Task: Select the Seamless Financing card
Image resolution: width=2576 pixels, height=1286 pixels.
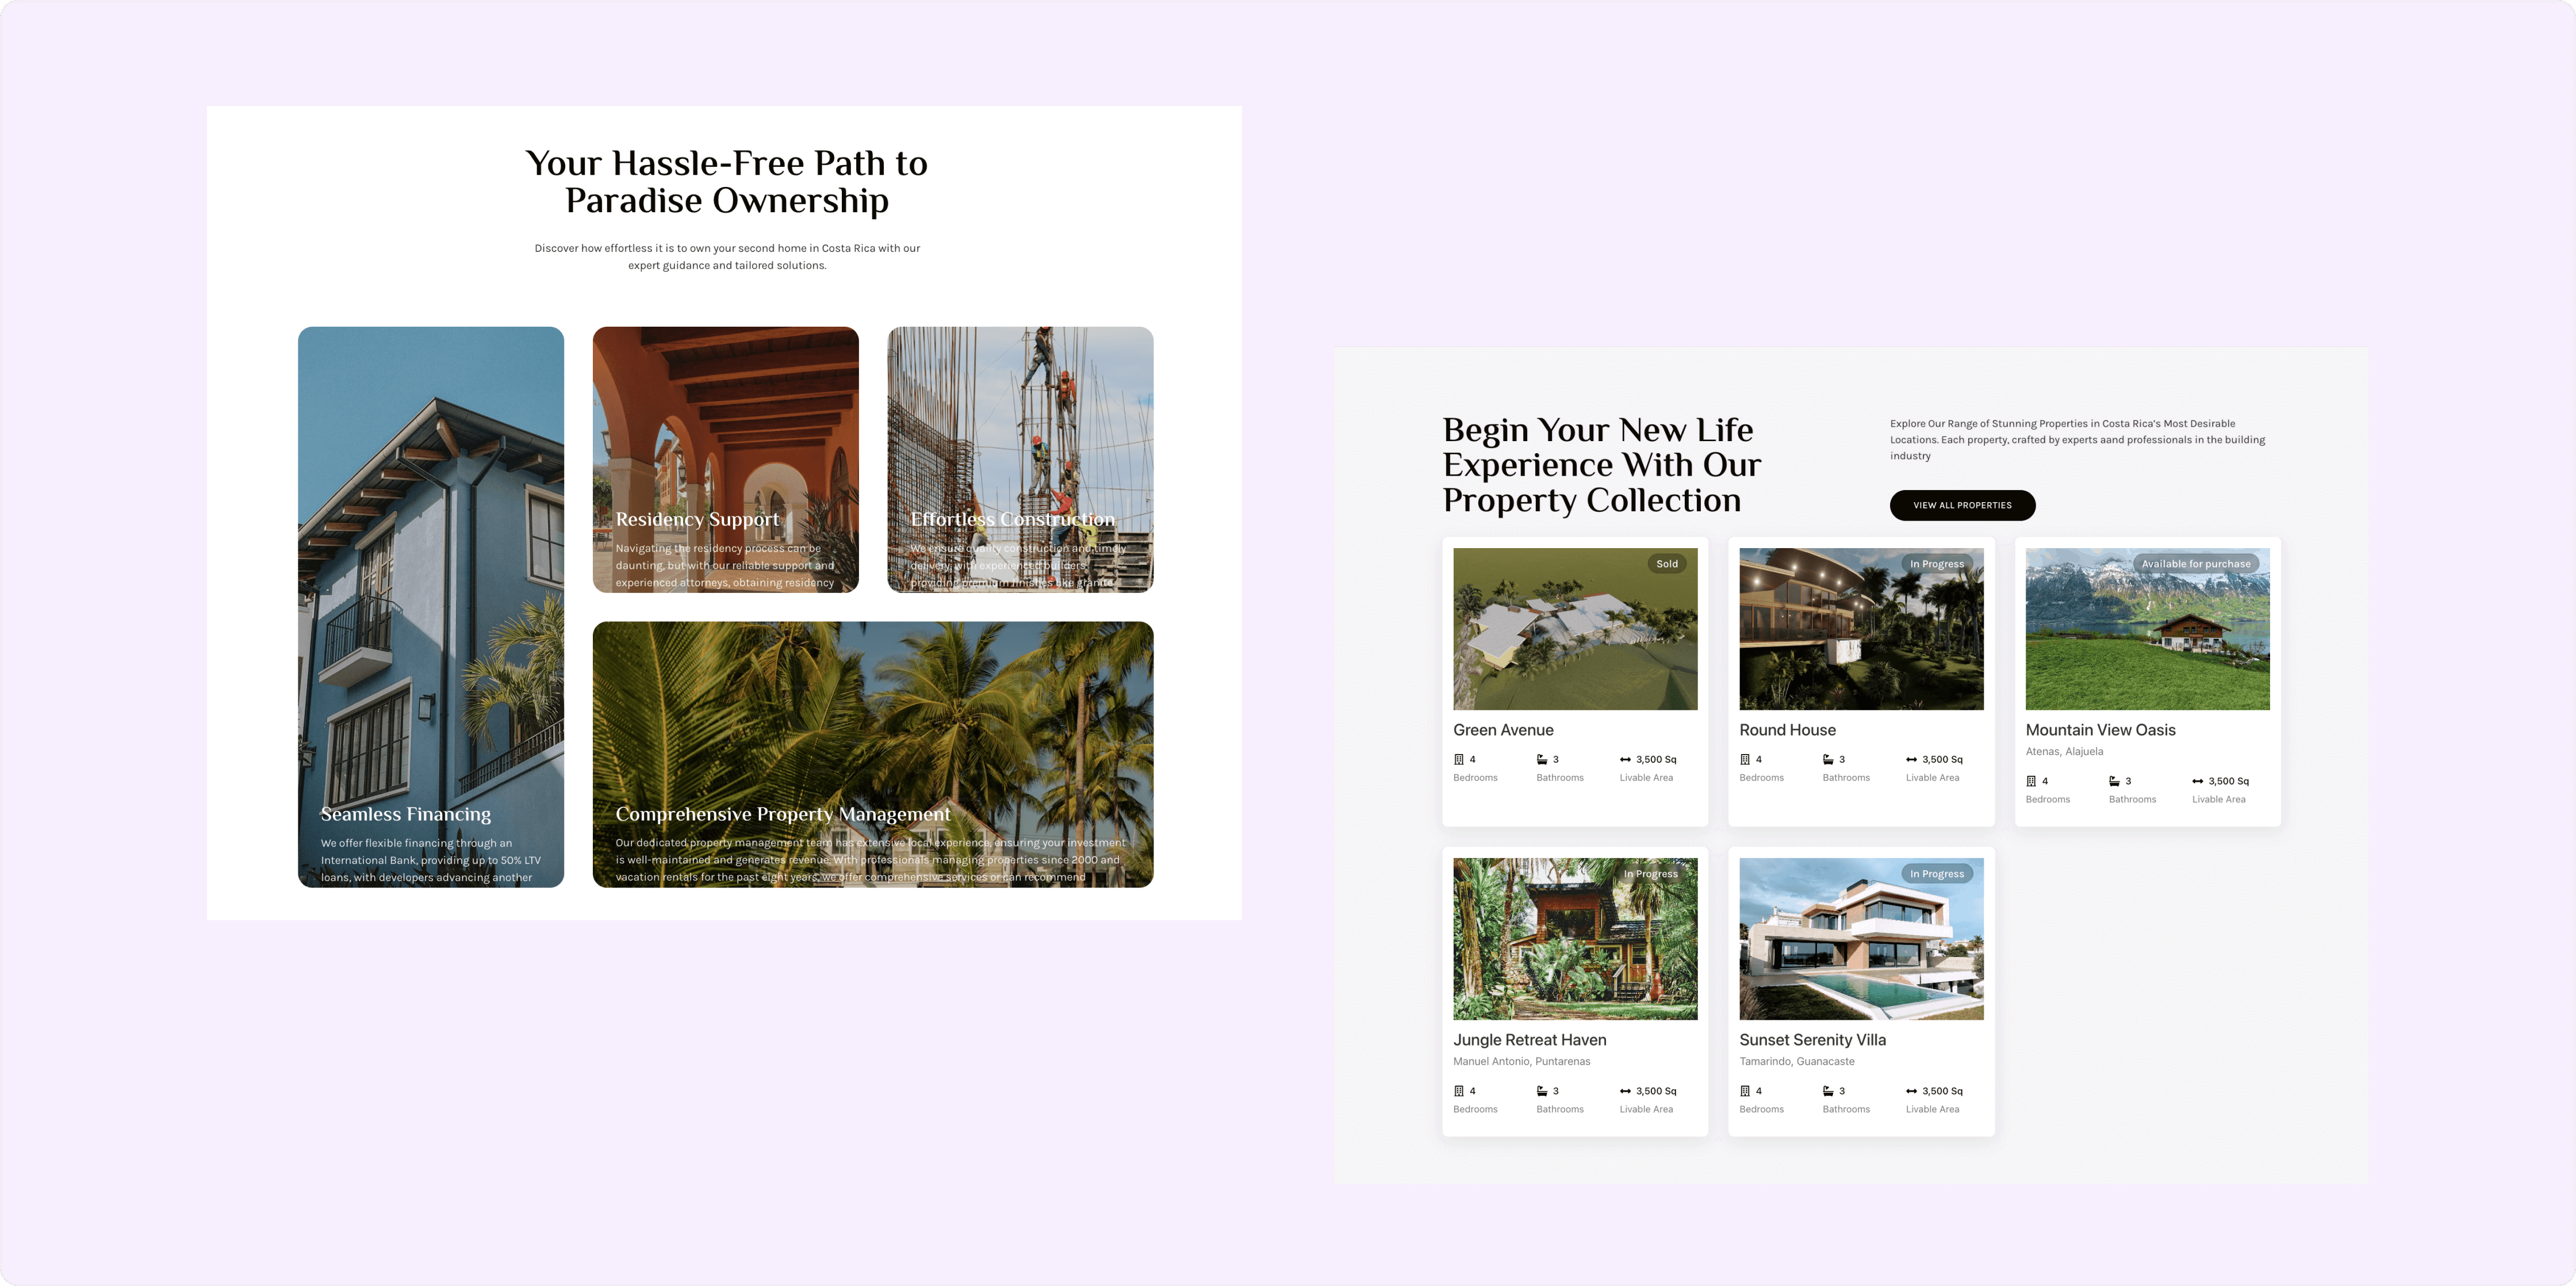Action: 430,606
